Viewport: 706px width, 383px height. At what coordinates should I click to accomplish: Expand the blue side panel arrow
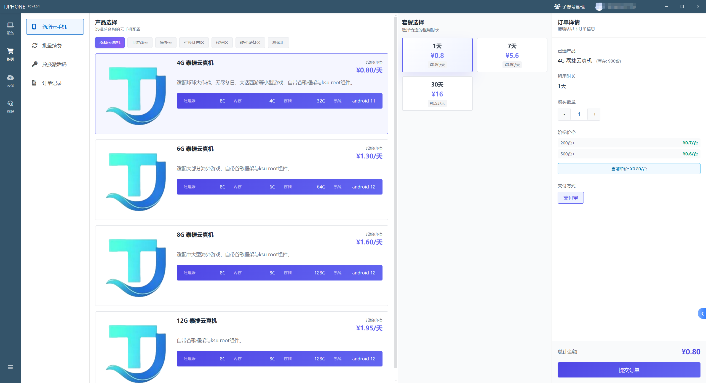point(702,314)
